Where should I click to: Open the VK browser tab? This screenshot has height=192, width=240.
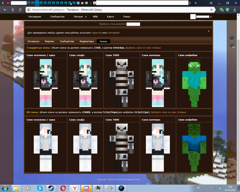pyautogui.click(x=78, y=3)
